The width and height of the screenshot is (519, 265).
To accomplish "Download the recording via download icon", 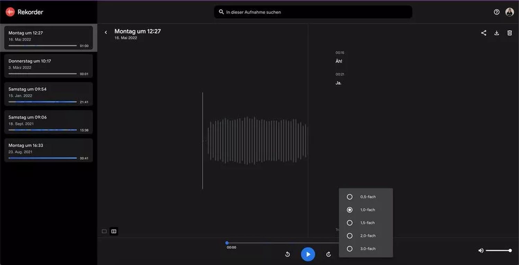I will point(497,33).
